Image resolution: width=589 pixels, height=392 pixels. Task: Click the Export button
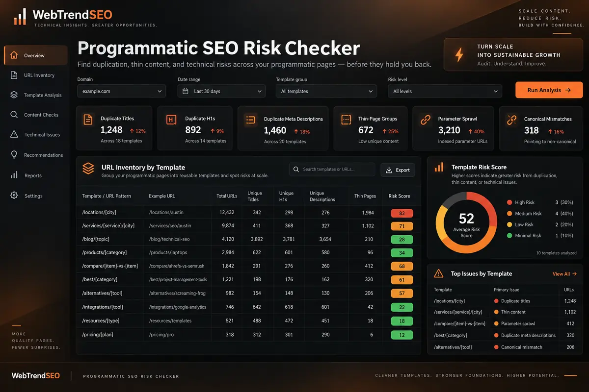tap(398, 170)
